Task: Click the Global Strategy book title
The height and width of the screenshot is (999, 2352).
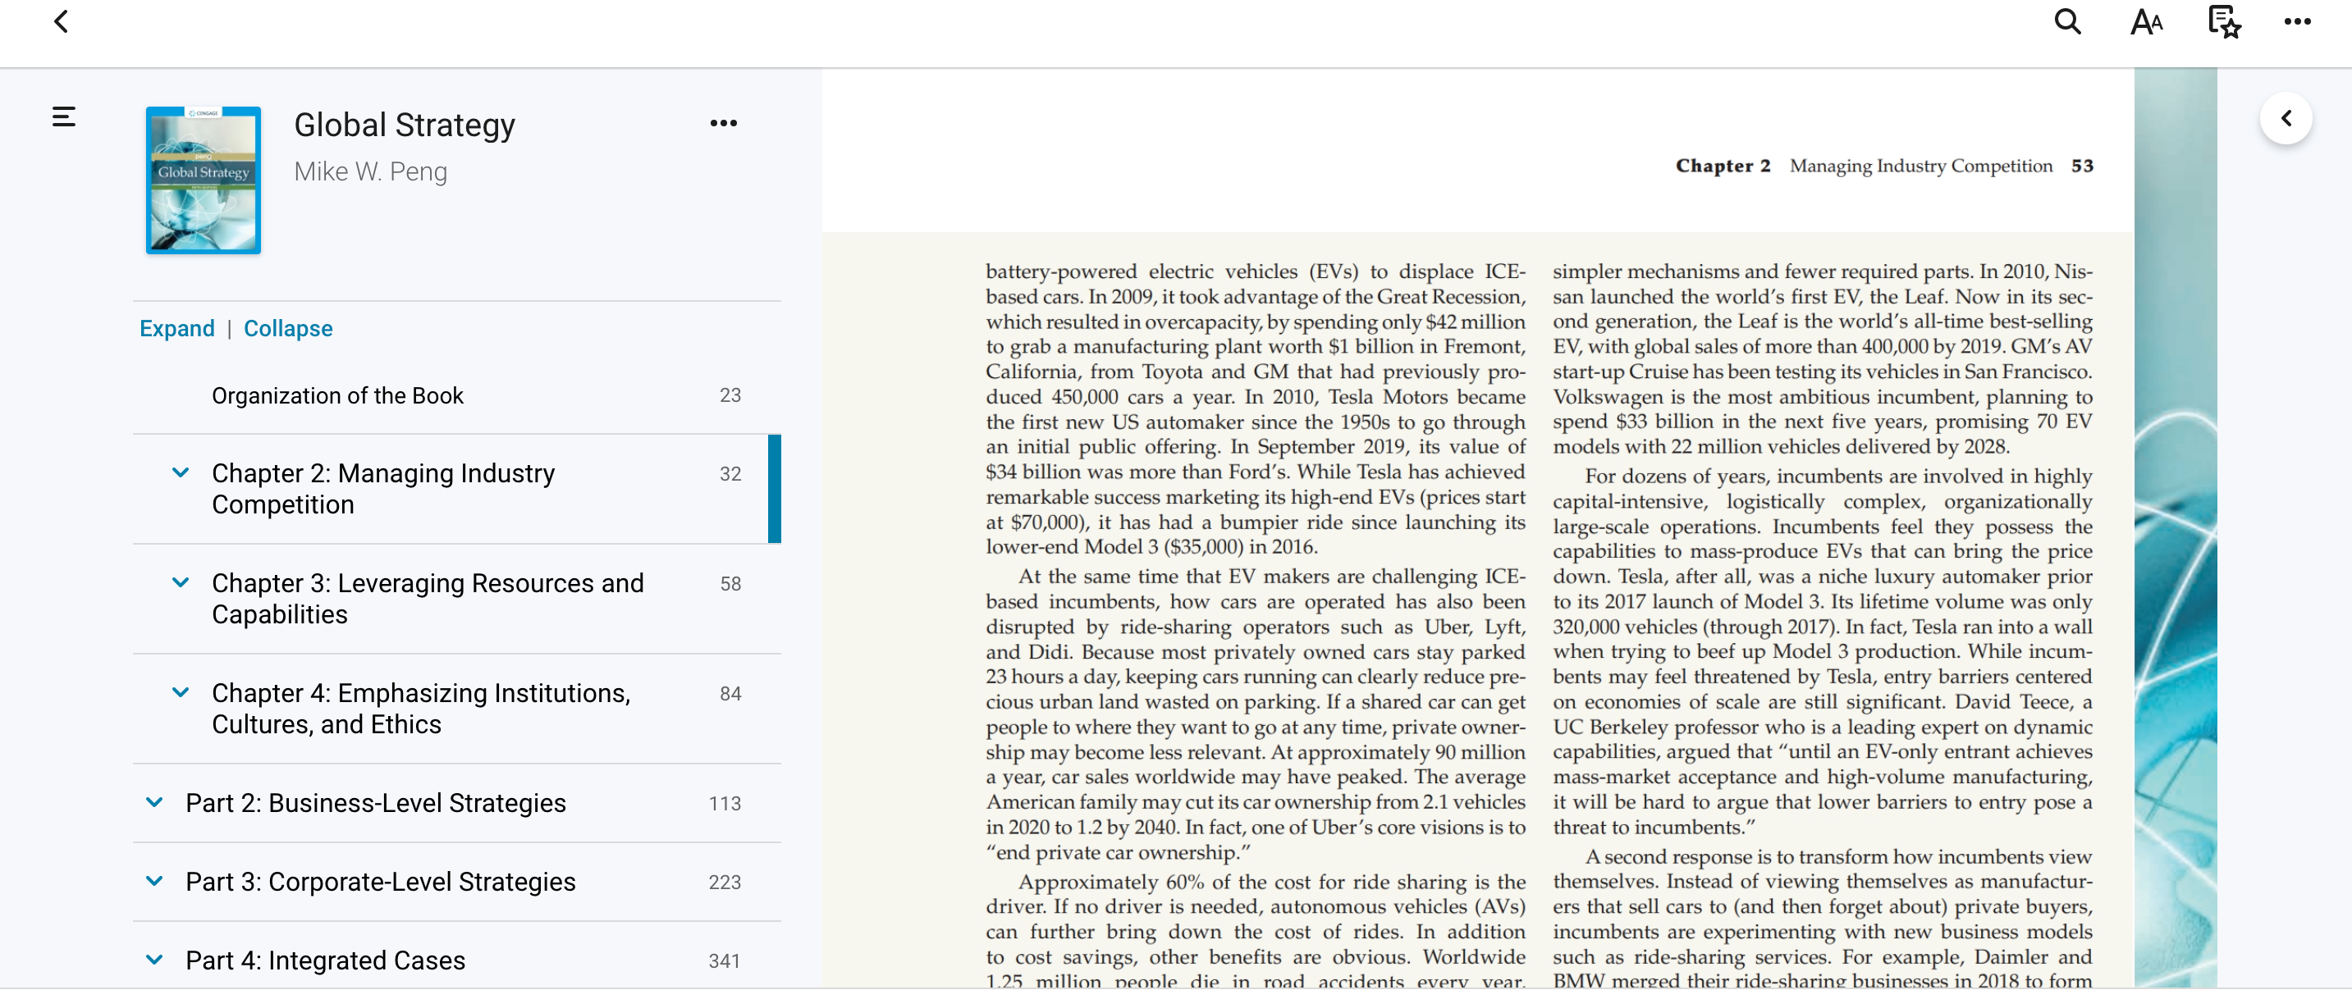Action: pos(405,125)
